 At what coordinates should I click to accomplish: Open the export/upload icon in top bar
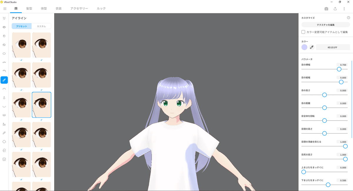pyautogui.click(x=335, y=9)
